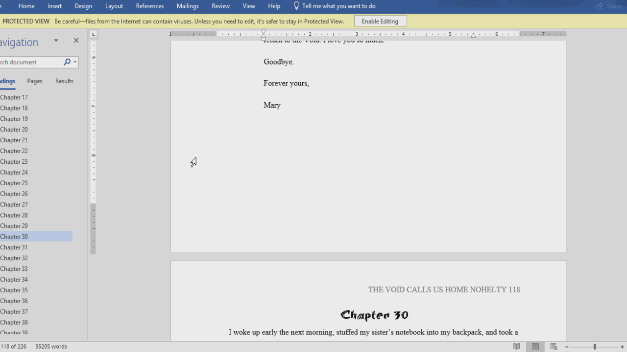Click the 55205 words count in status bar
The image size is (627, 352).
(51, 347)
